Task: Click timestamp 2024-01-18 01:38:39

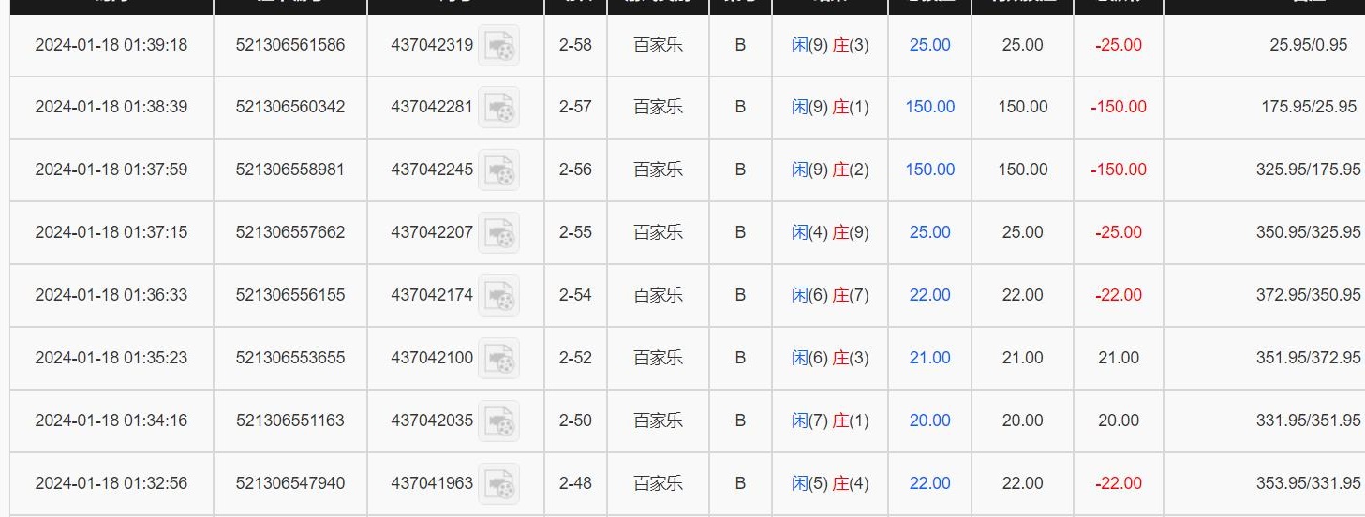Action: 111,107
